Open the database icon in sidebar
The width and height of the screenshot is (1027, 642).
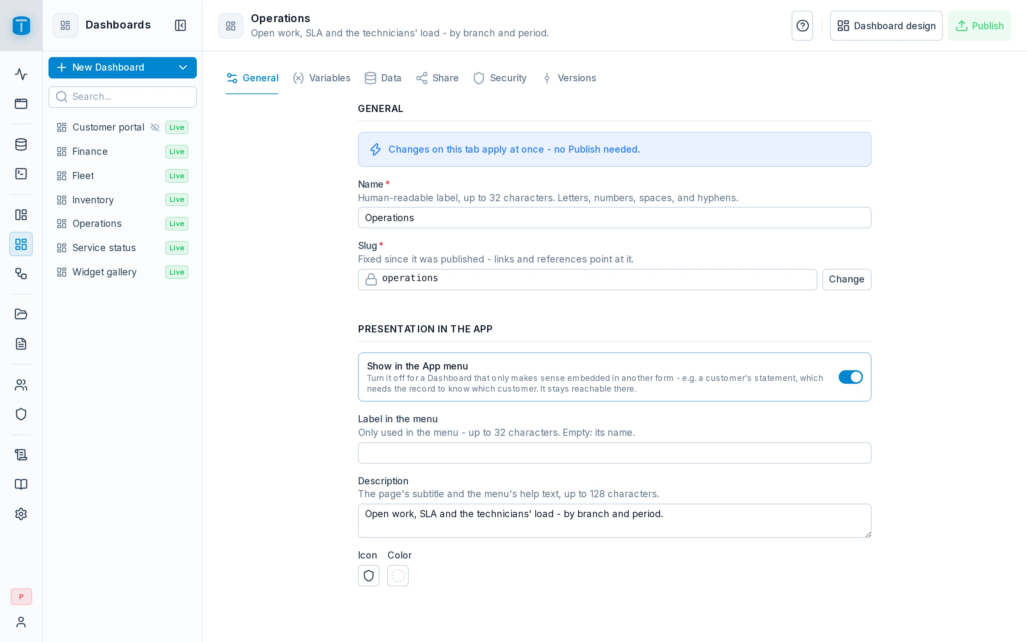tap(21, 144)
